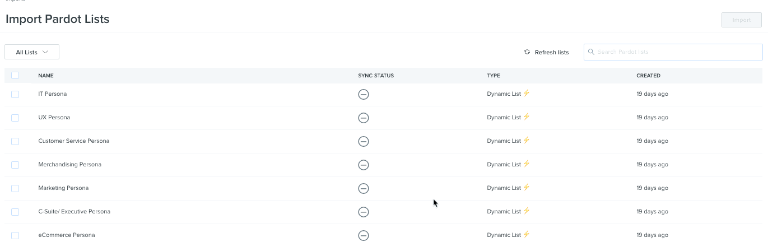This screenshot has width=768, height=242.
Task: Check the IT Persona list checkbox
Action: (15, 94)
